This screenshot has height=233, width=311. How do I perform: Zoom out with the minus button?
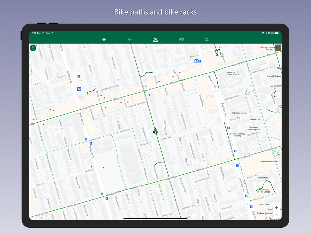(276, 215)
